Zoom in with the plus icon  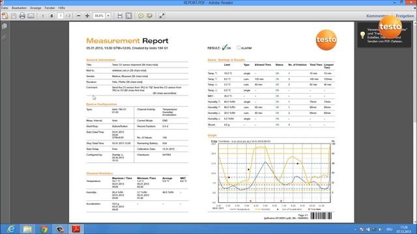click(87, 16)
